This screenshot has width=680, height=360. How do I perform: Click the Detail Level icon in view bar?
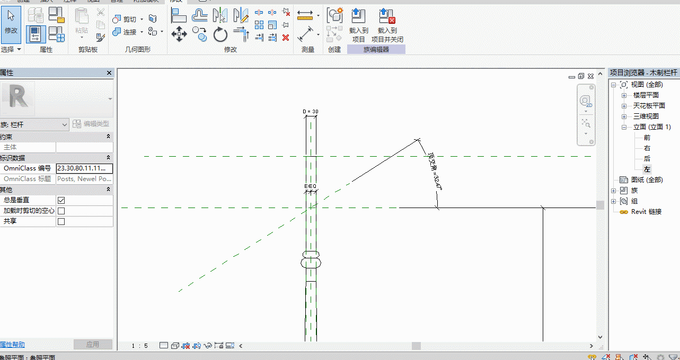tap(164, 346)
